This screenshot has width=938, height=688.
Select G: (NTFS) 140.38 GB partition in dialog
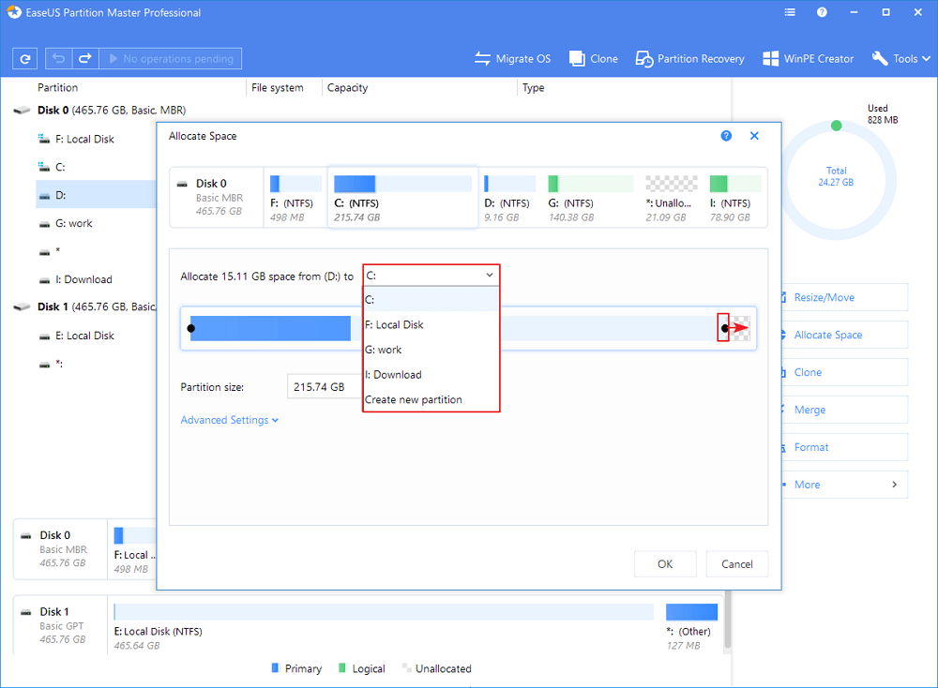pyautogui.click(x=590, y=197)
